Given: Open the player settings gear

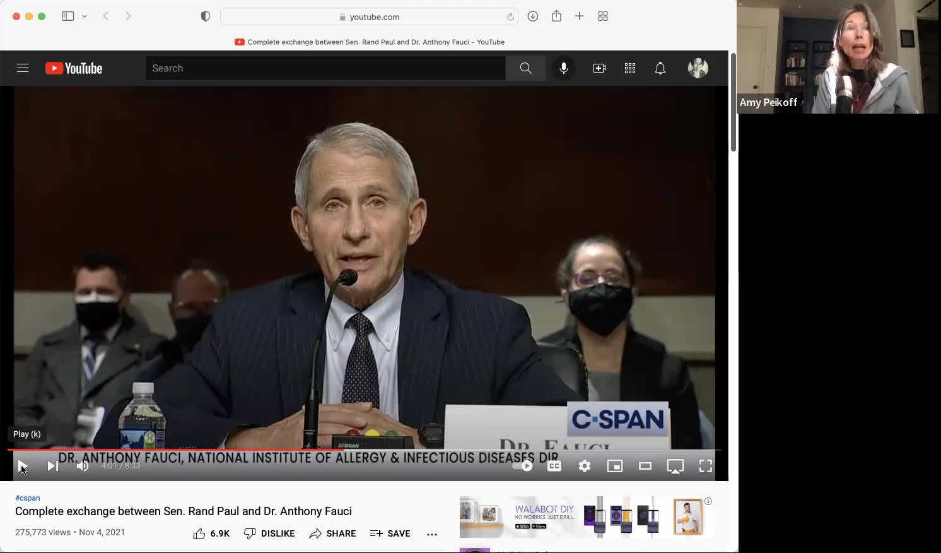Looking at the screenshot, I should [585, 466].
